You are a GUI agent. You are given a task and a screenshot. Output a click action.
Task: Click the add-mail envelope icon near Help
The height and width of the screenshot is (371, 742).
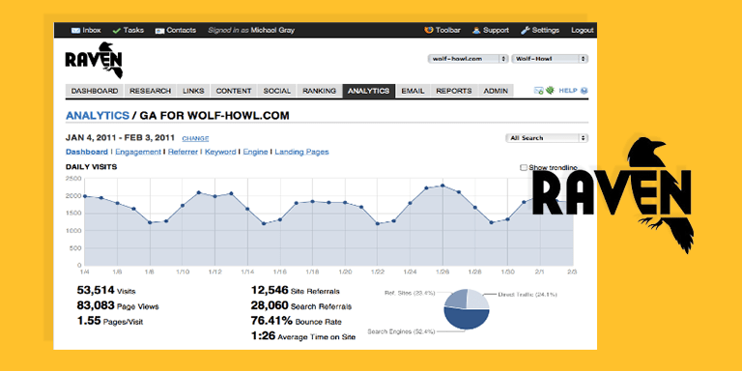(538, 91)
